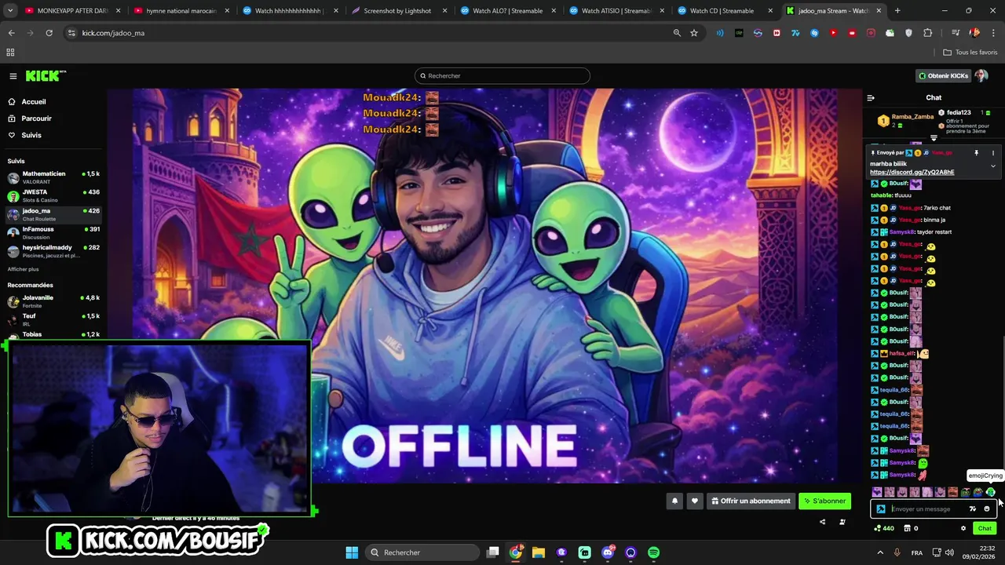Click the chat identity badge in message box
Viewport: 1005px width, 565px height.
880,508
